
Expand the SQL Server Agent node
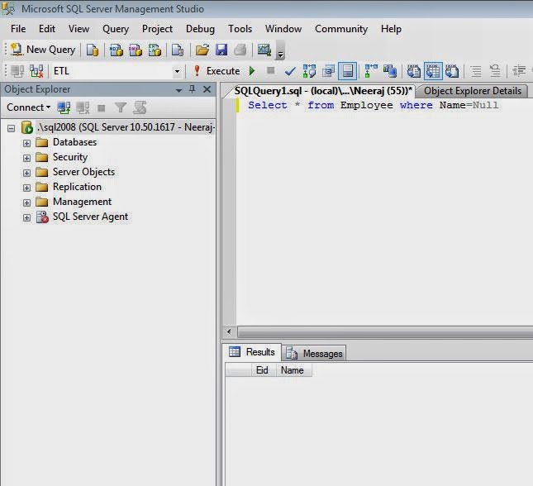point(26,217)
